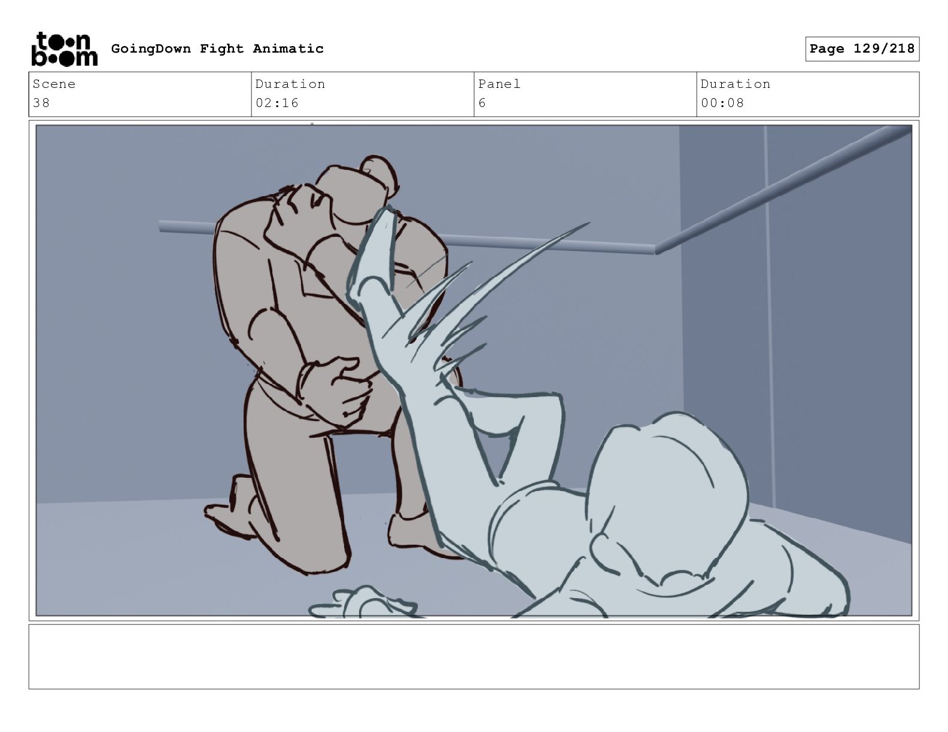Select the scene Duration 02:16 value
This screenshot has height=732, width=948.
tap(277, 103)
